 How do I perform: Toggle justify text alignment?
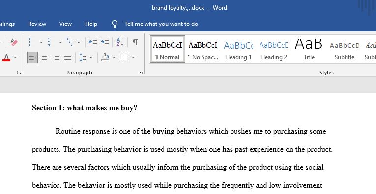(68, 57)
